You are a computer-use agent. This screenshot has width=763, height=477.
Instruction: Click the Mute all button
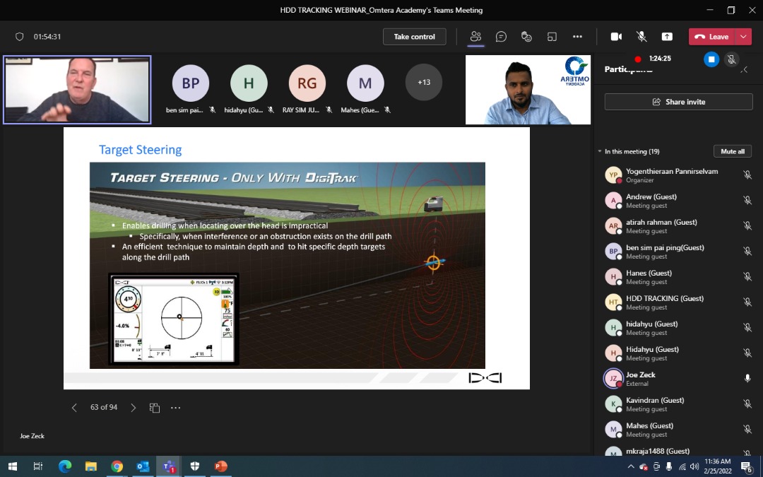pos(733,151)
